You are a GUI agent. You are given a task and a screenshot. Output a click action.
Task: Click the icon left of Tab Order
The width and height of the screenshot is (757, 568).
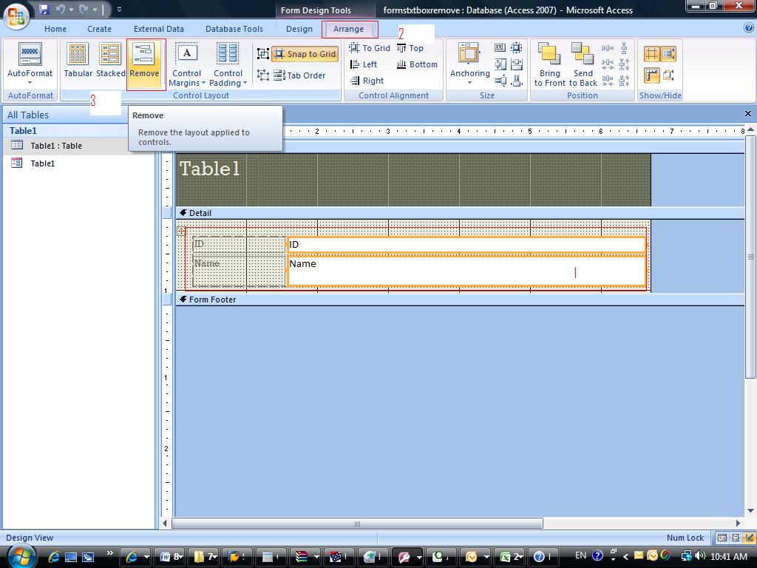coord(262,75)
